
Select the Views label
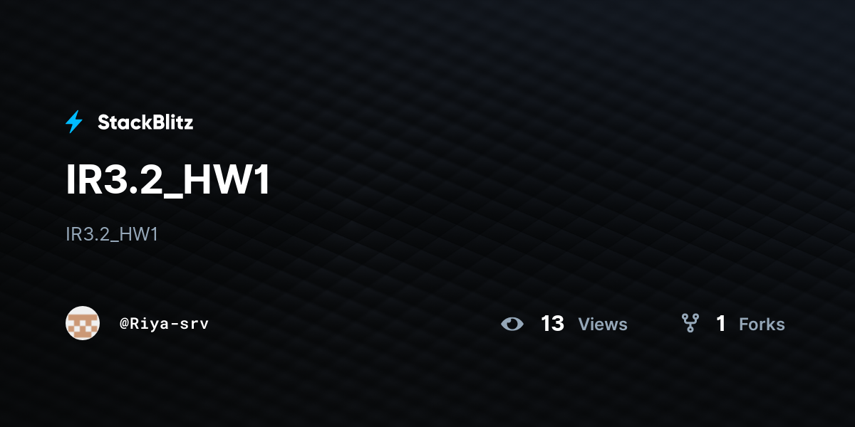(603, 325)
